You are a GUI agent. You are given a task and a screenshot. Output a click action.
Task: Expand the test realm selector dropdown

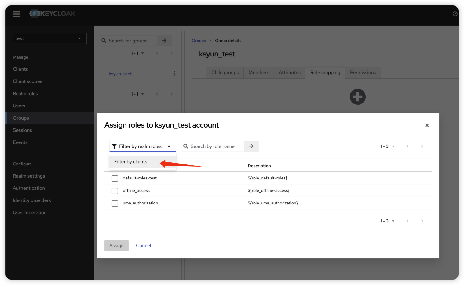49,38
